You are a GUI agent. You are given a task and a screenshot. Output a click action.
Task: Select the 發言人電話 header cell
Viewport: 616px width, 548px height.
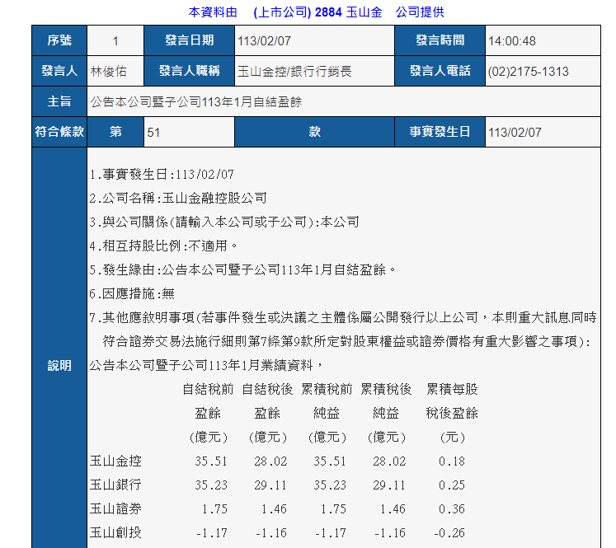pos(440,71)
